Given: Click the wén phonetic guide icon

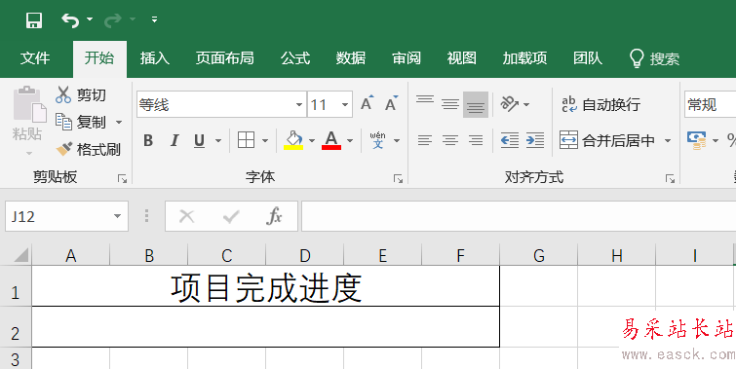Looking at the screenshot, I should point(378,140).
